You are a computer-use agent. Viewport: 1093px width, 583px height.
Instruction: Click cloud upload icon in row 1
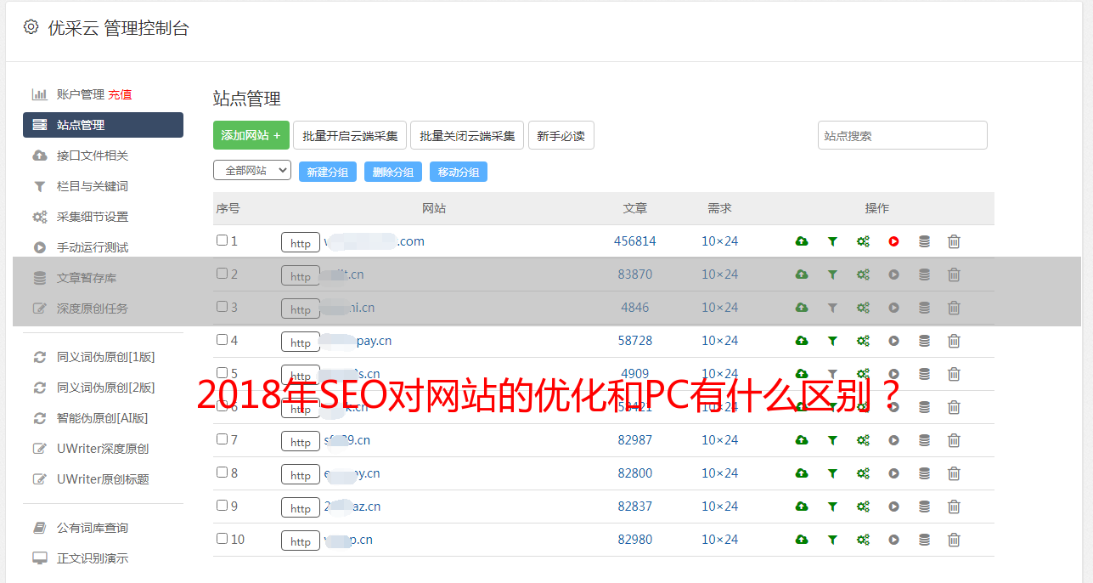point(802,241)
